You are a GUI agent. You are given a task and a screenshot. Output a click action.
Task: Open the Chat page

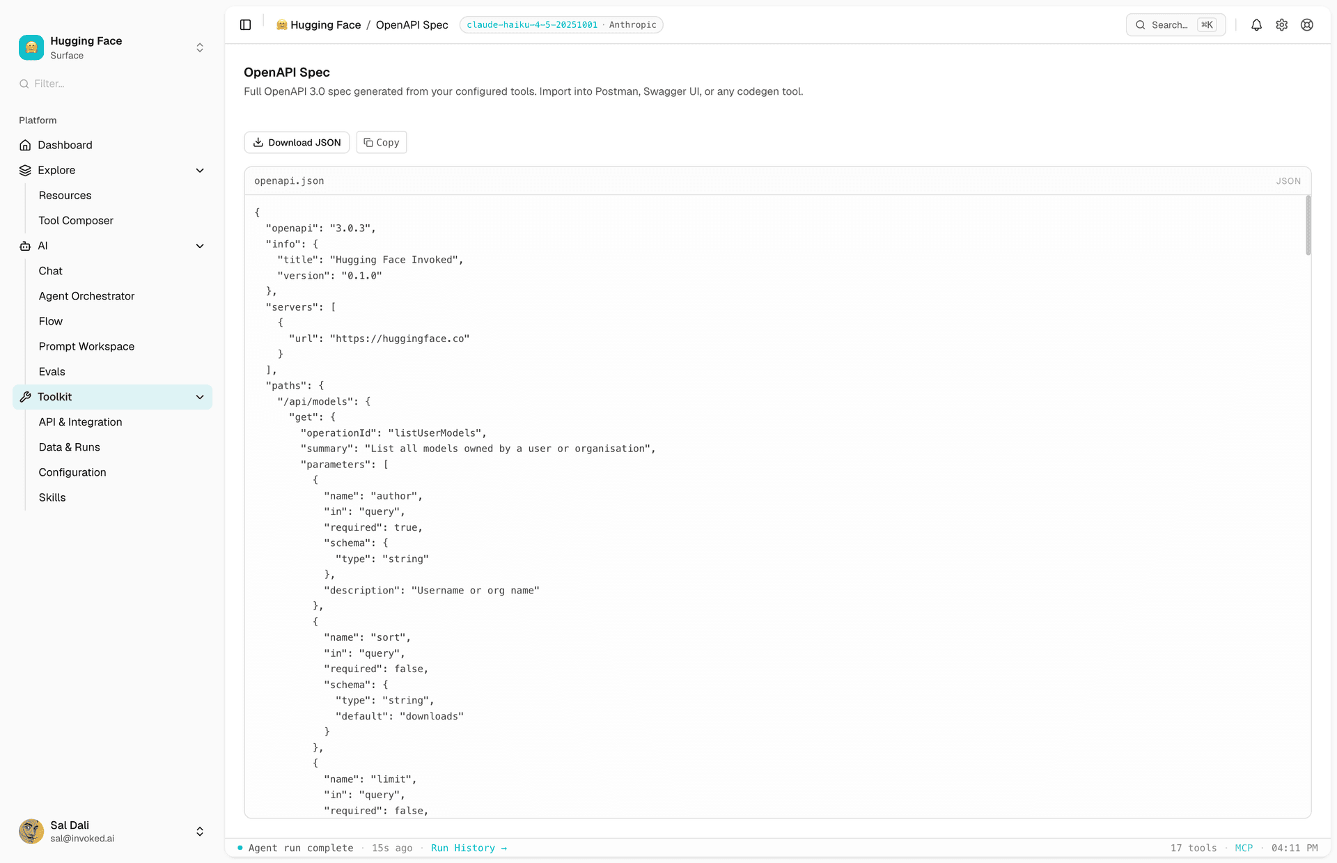click(x=50, y=271)
